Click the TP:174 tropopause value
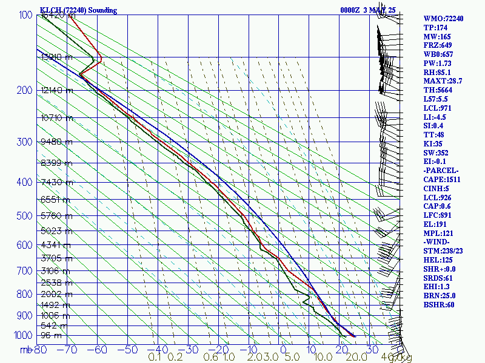485x363 pixels. tap(435, 27)
